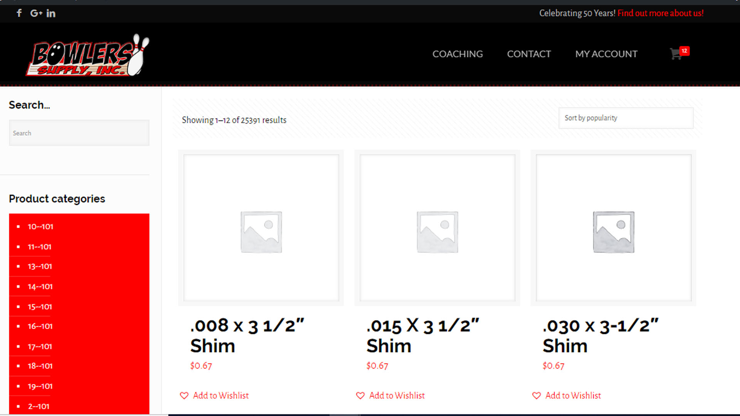Open the My Account menu item
This screenshot has height=416, width=740.
pyautogui.click(x=606, y=54)
